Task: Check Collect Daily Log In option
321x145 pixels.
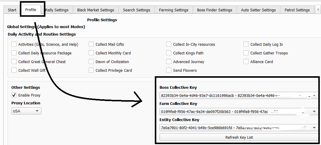Action: coord(246,44)
